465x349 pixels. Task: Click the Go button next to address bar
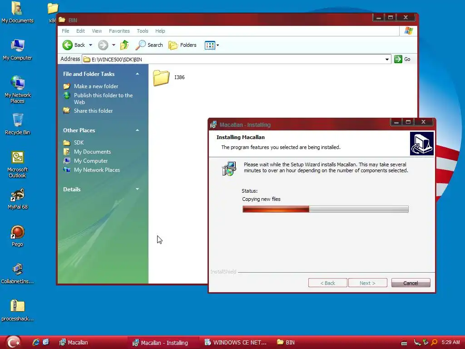tap(402, 59)
